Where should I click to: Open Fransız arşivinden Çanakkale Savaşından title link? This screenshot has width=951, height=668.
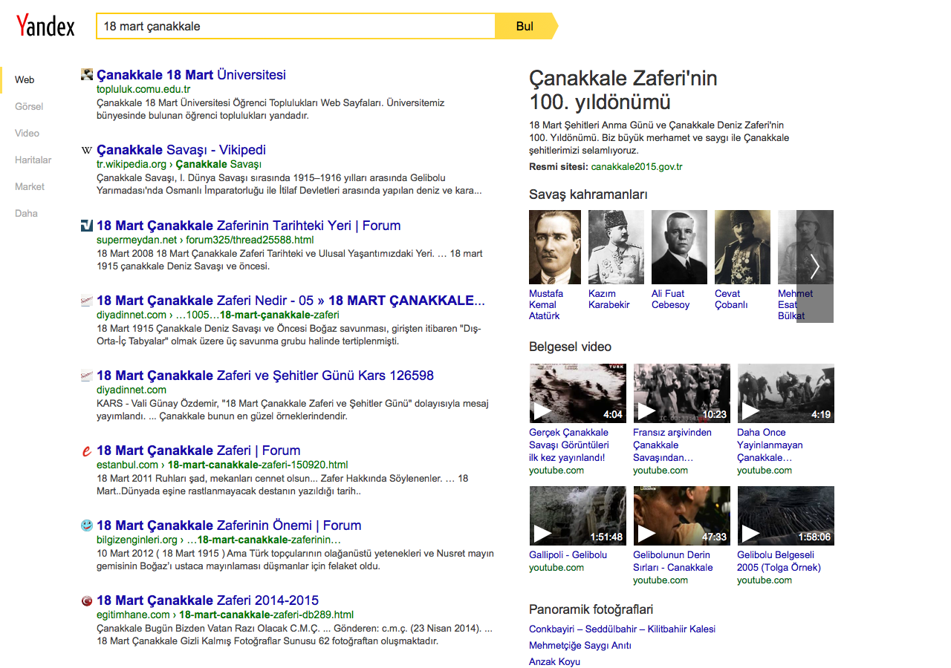(x=672, y=445)
